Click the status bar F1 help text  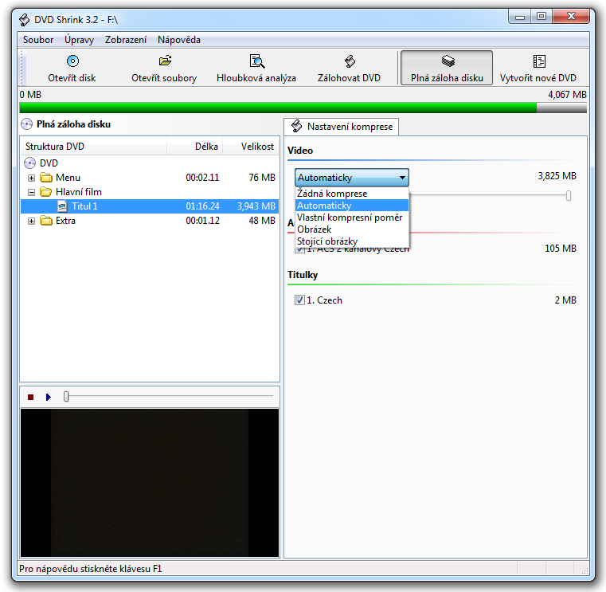(91, 569)
